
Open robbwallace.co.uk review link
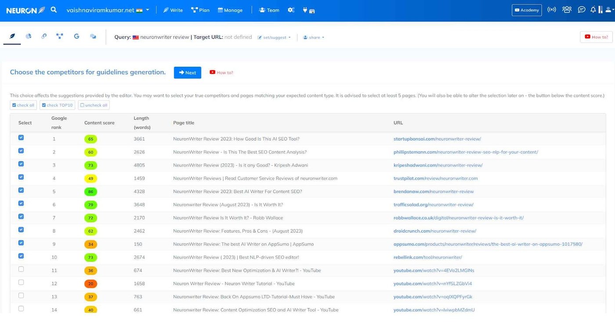pos(459,218)
